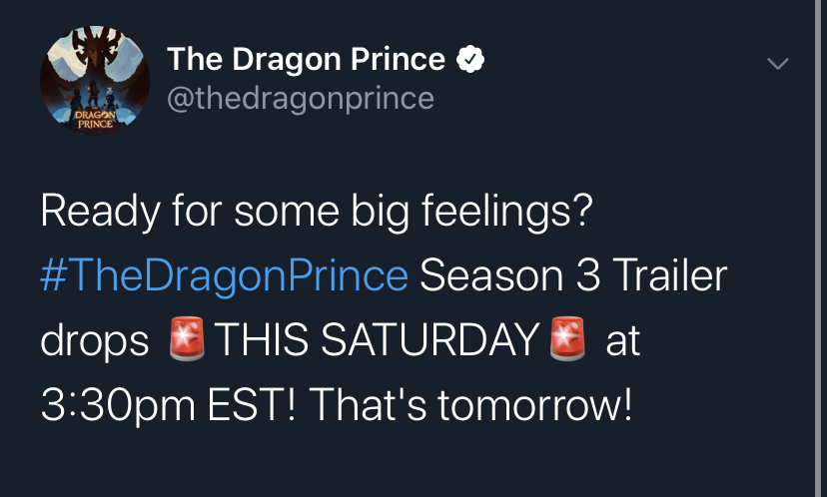
Task: Click the Dragon Prince logo text in avatar
Action: point(95,120)
